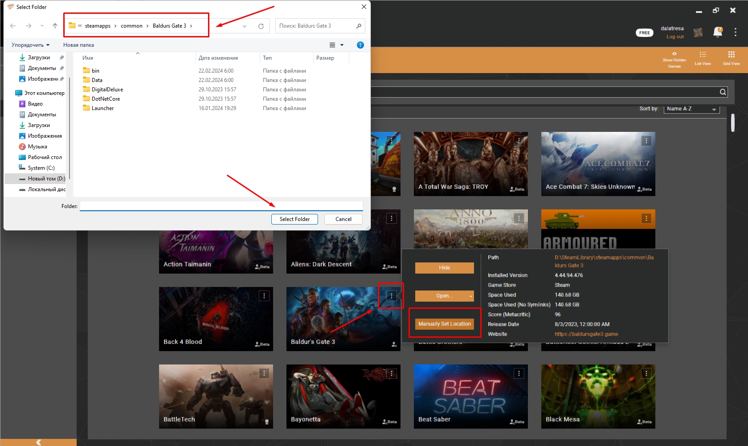Click the main games list scrollbar
This screenshot has height=446, width=748.
pyautogui.click(x=732, y=123)
